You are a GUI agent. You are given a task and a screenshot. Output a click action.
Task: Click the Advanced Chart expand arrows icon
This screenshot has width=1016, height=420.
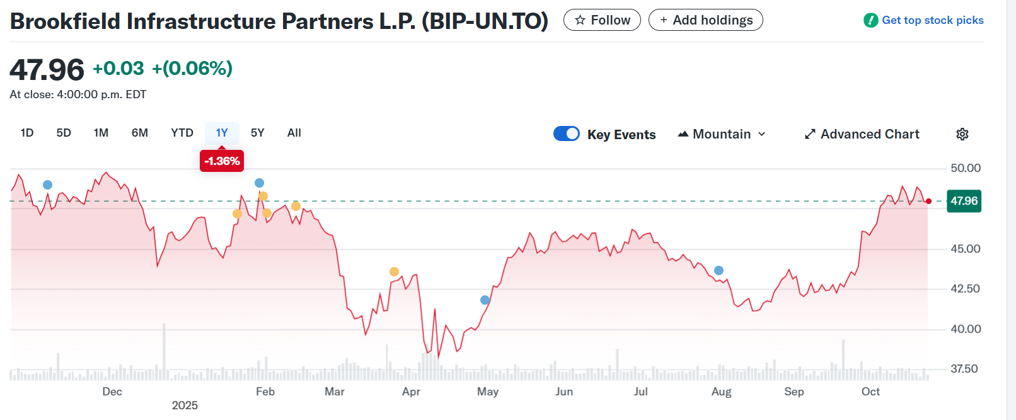(810, 134)
